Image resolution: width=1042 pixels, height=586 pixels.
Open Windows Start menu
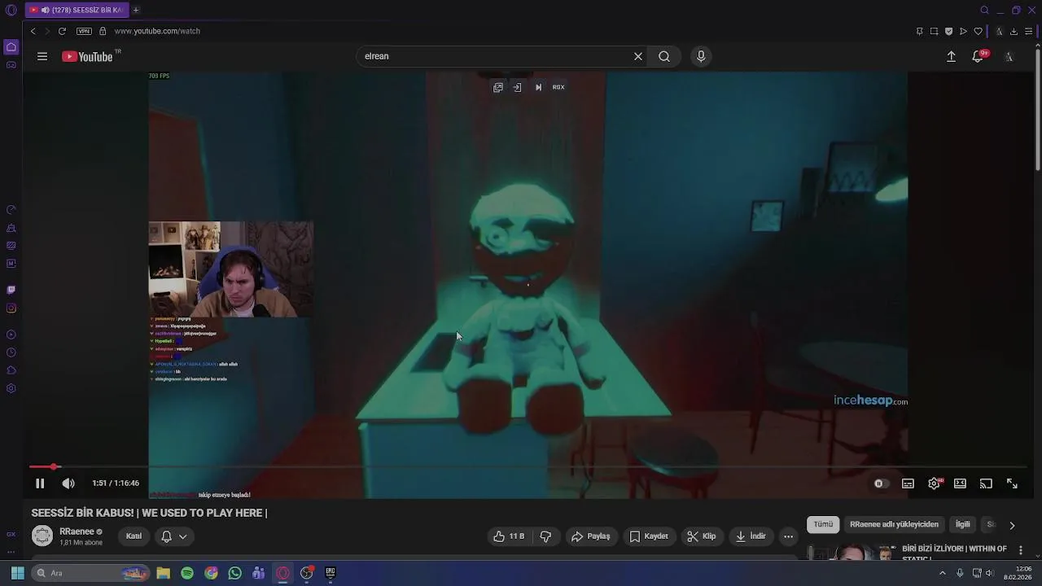click(x=17, y=573)
